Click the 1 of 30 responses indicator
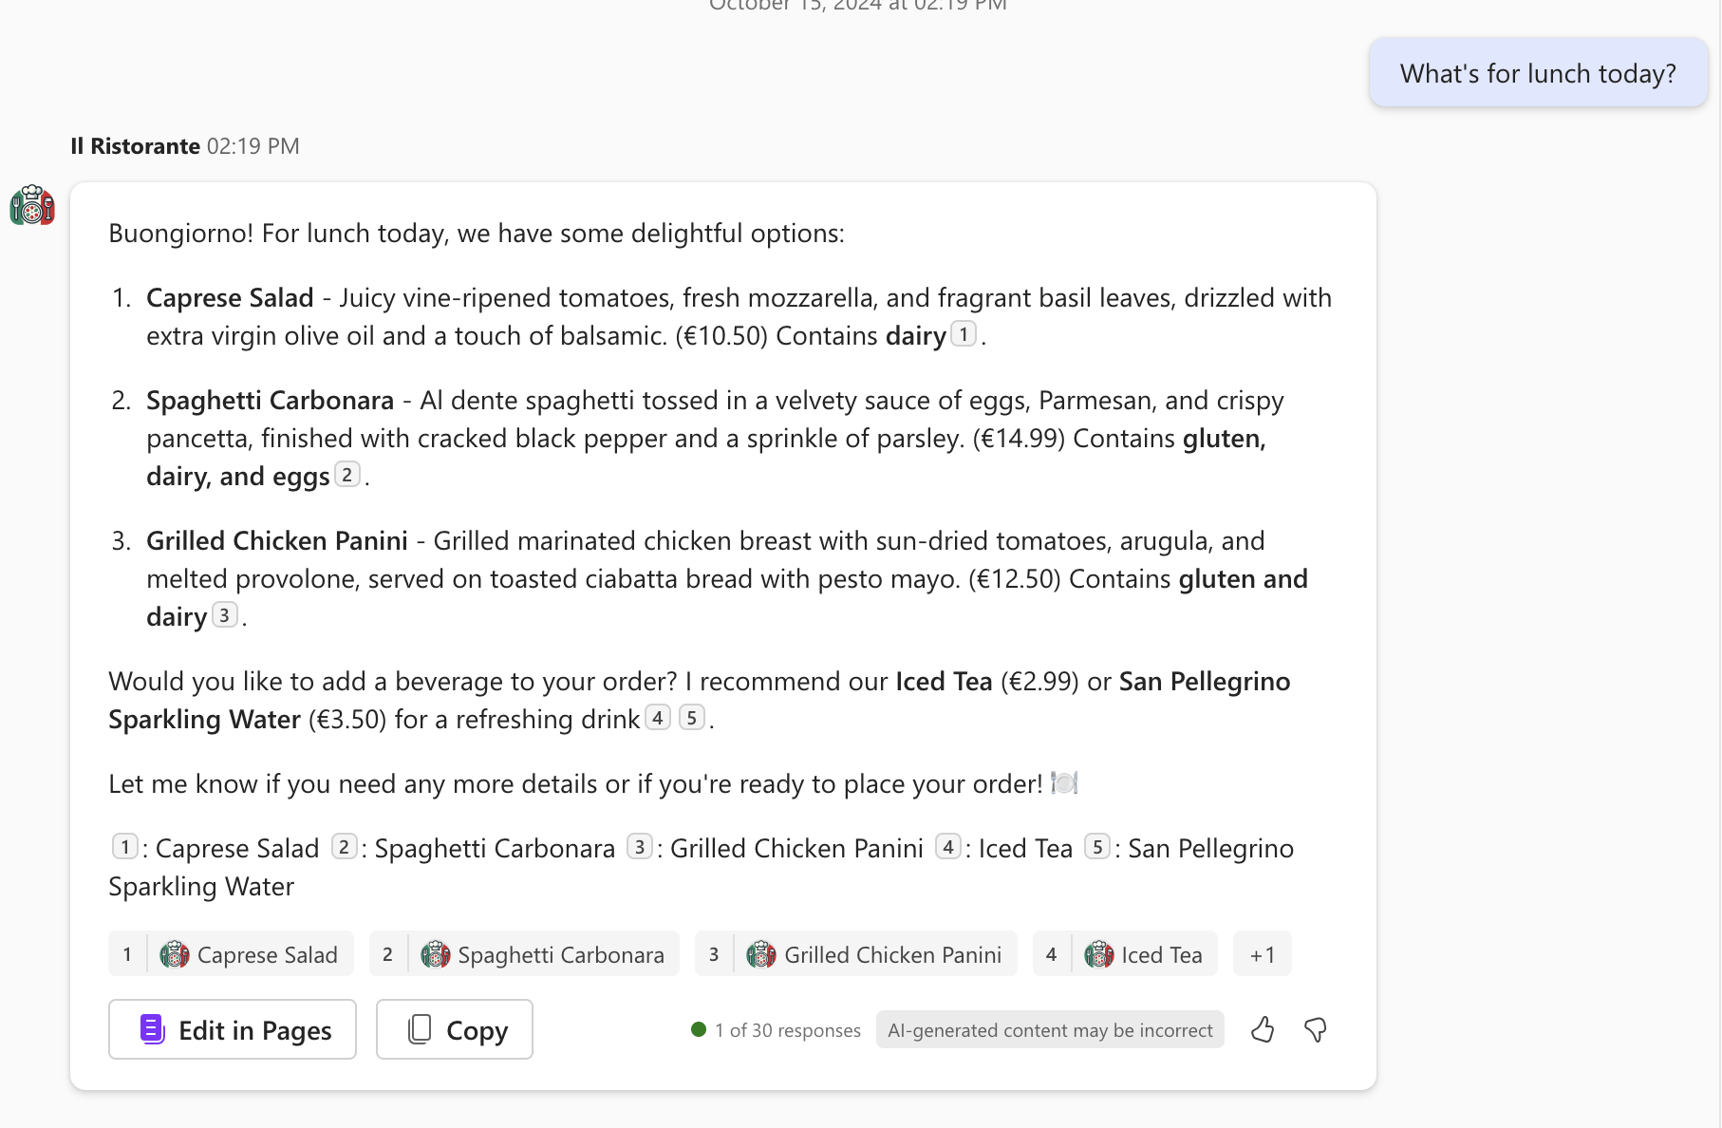 coord(777,1030)
